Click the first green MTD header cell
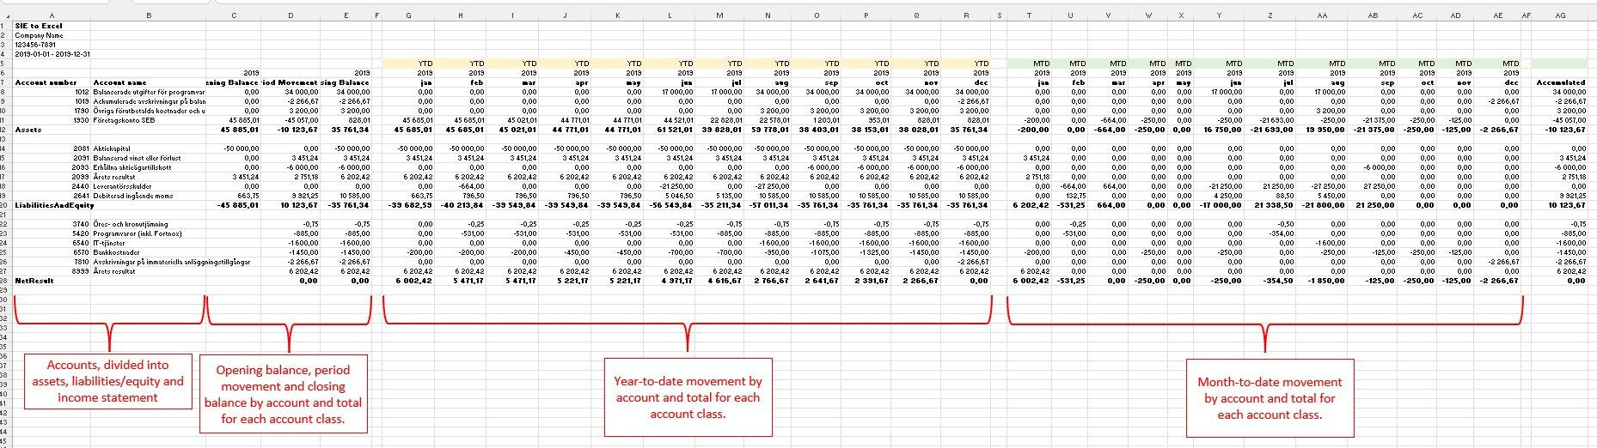The width and height of the screenshot is (1597, 448). click(x=1042, y=64)
